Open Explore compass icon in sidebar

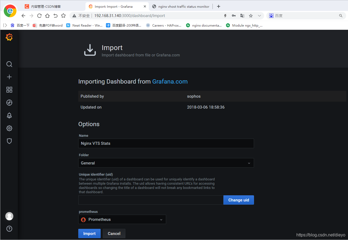tap(9, 102)
